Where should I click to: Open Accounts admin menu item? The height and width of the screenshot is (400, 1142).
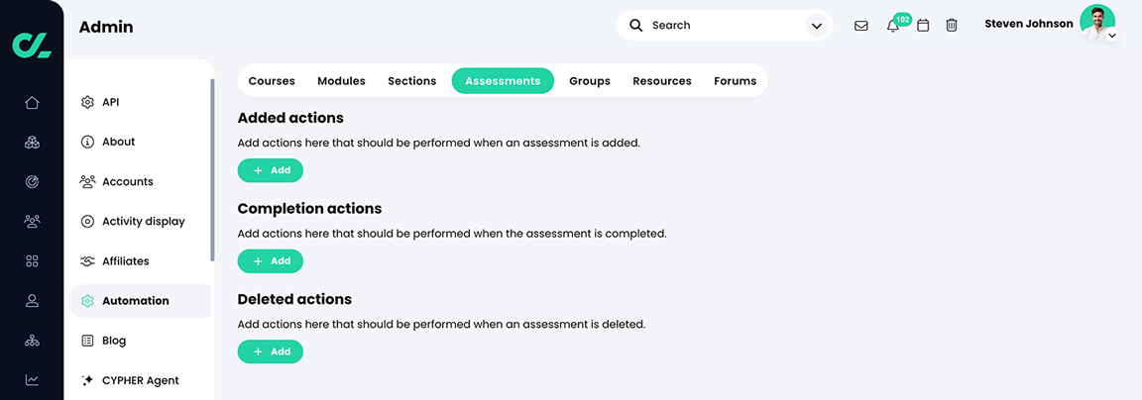pos(139,182)
